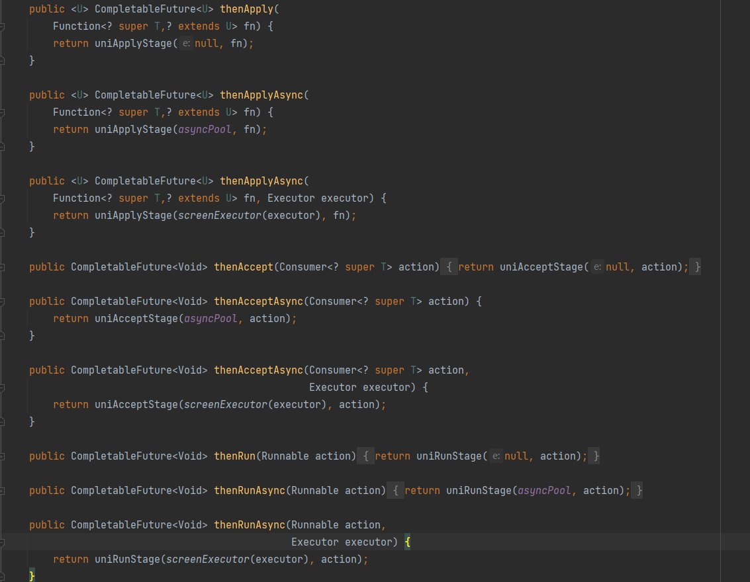This screenshot has height=582, width=750.
Task: Collapse the thenApply method using its gutter fold marker
Action: pyautogui.click(x=3, y=26)
